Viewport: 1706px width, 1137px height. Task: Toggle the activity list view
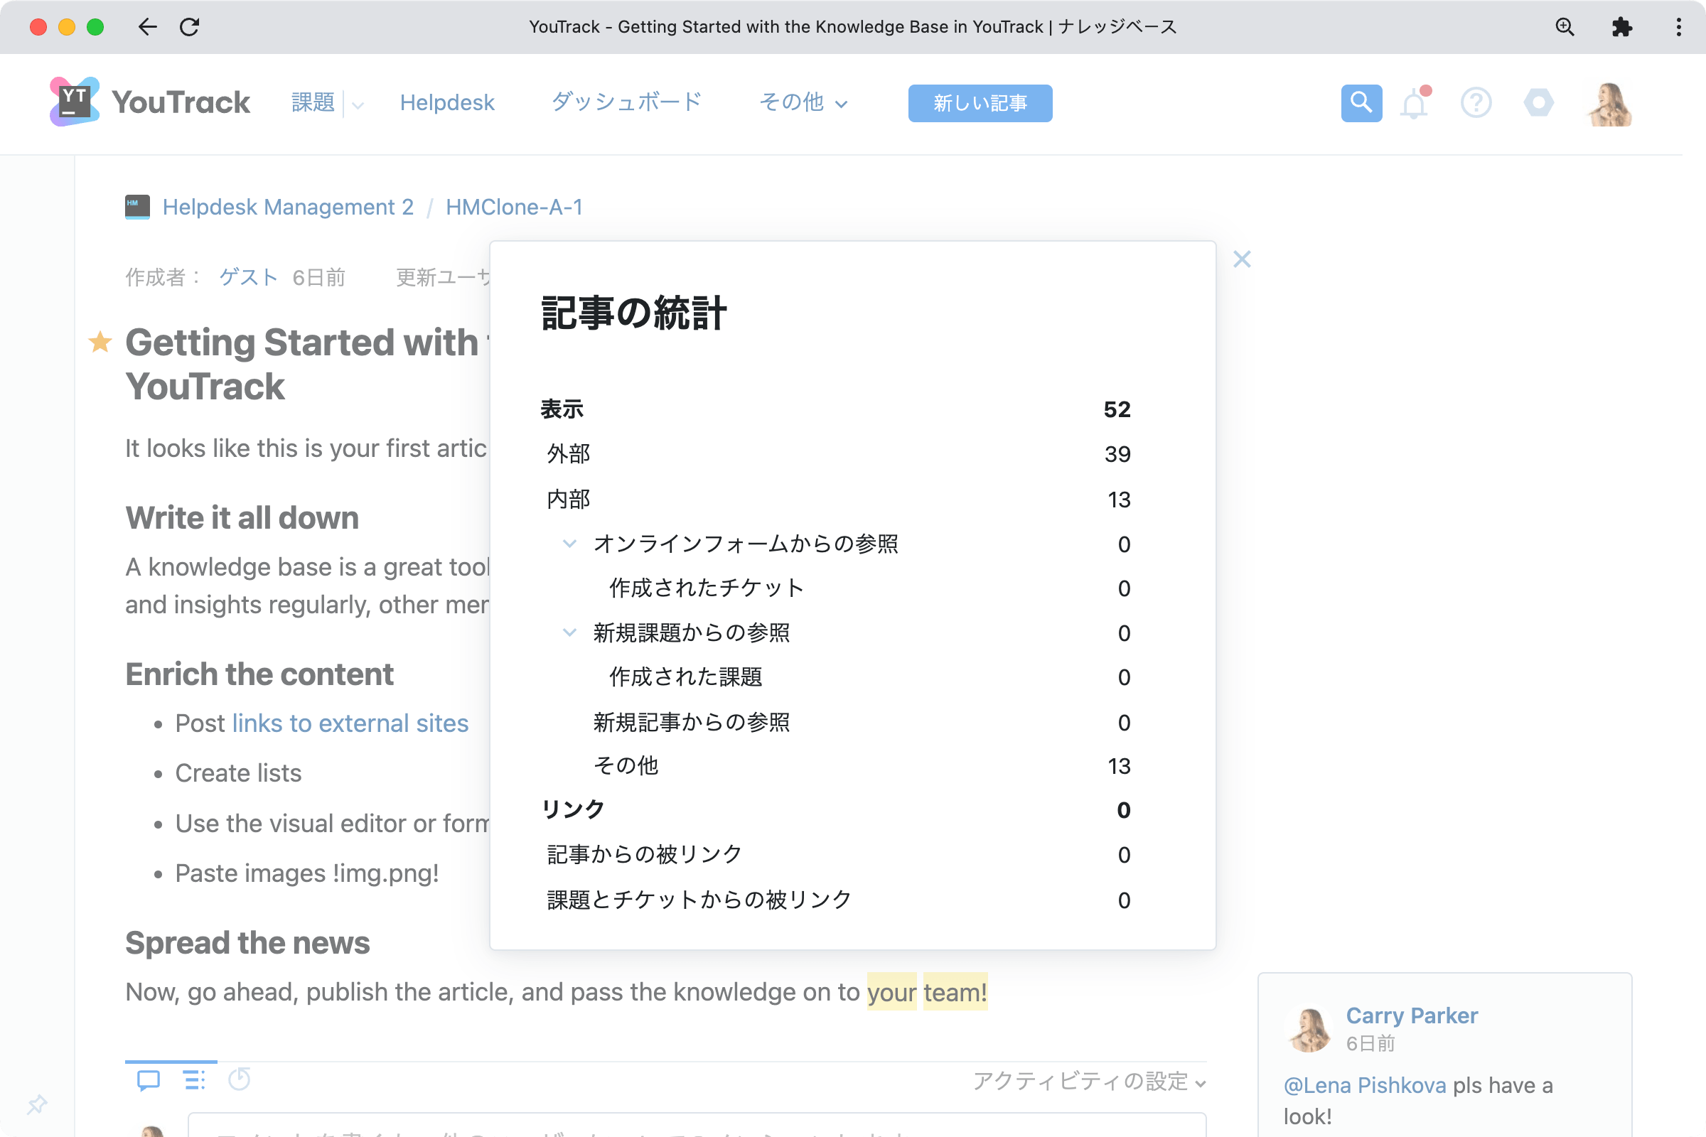(193, 1079)
